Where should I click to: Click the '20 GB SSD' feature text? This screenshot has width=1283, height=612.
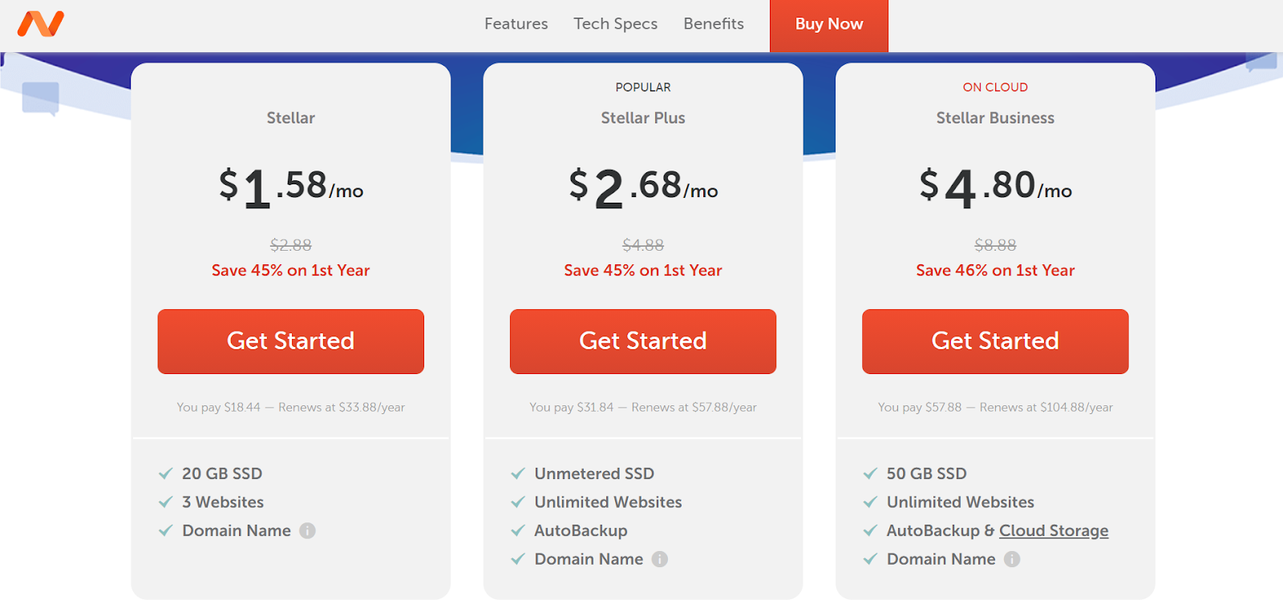coord(222,473)
